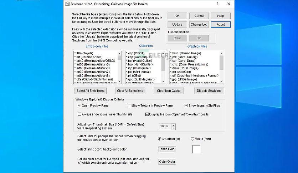Click the Cancel button

pos(199,16)
